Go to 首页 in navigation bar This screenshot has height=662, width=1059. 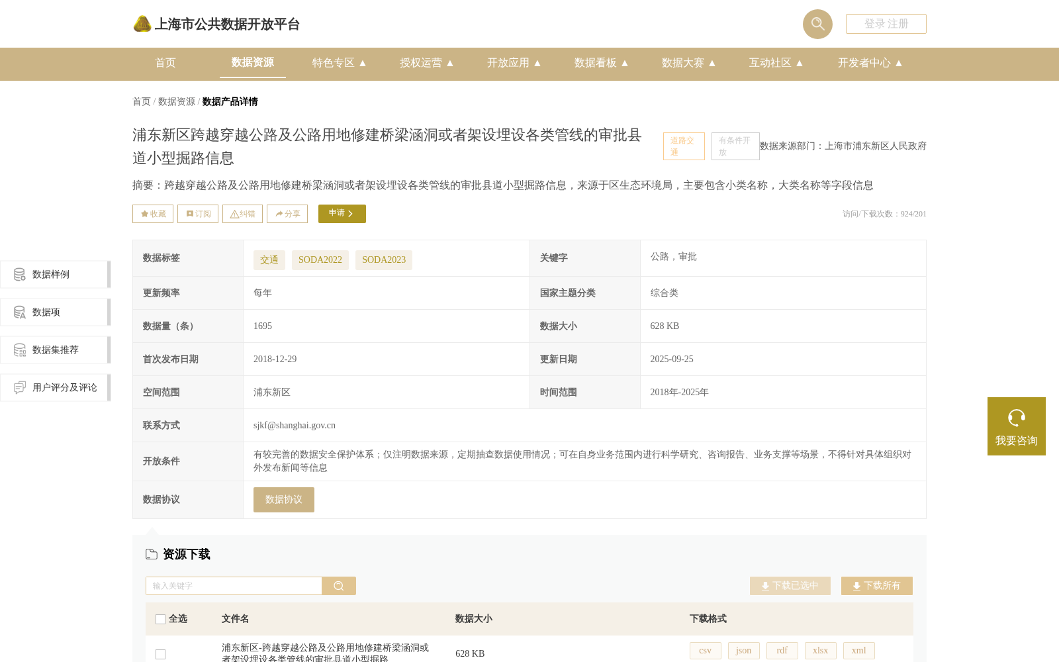pyautogui.click(x=165, y=63)
